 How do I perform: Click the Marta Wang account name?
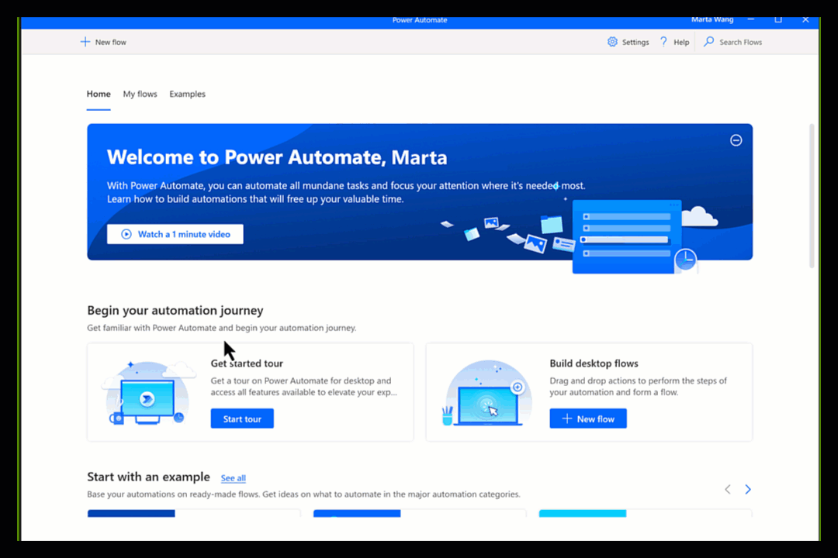(x=712, y=19)
